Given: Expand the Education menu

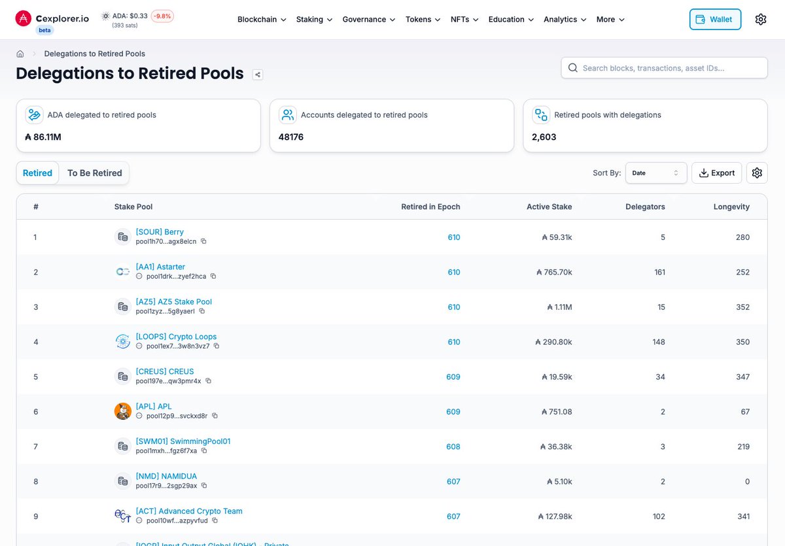Looking at the screenshot, I should (511, 20).
